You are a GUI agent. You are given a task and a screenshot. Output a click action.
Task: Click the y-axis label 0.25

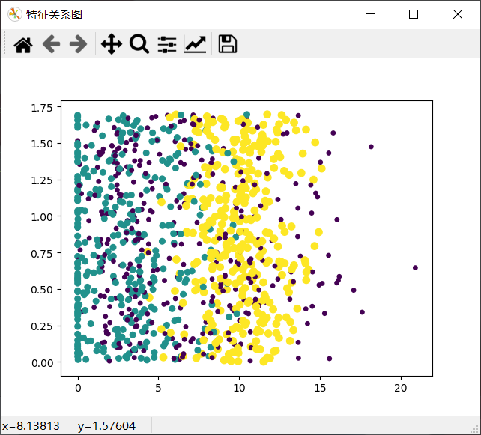(x=42, y=326)
